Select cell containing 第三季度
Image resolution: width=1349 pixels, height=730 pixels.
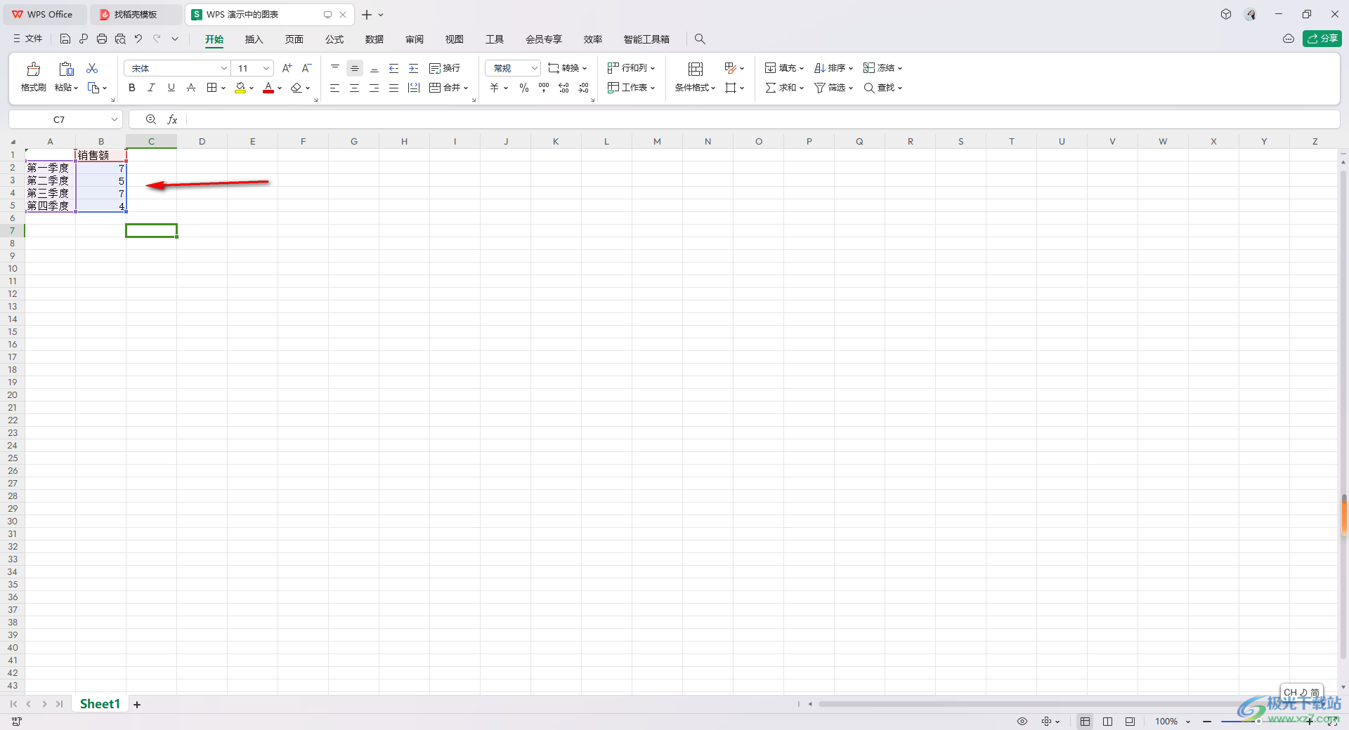click(50, 193)
